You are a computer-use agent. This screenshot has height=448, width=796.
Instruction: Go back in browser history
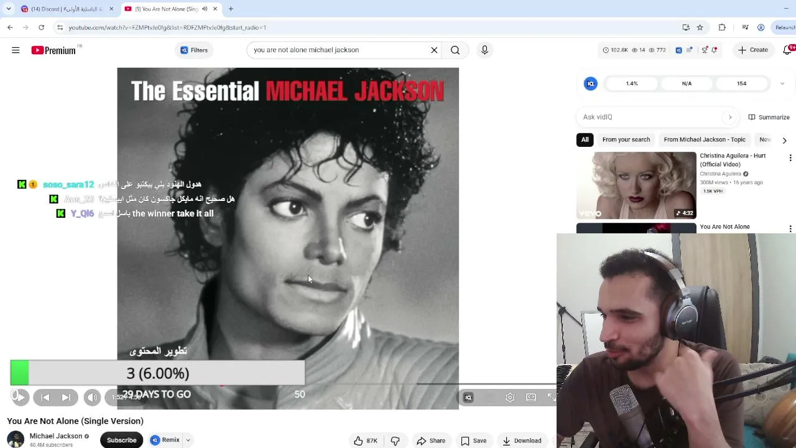[10, 27]
